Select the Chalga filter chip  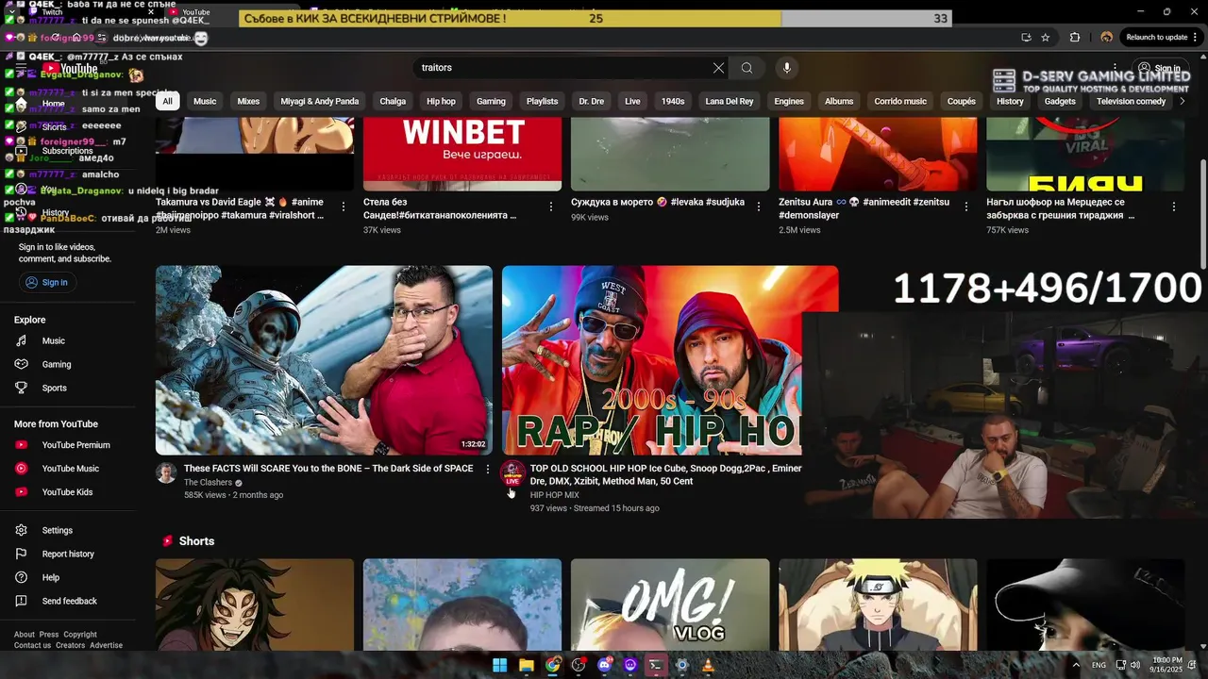point(393,101)
